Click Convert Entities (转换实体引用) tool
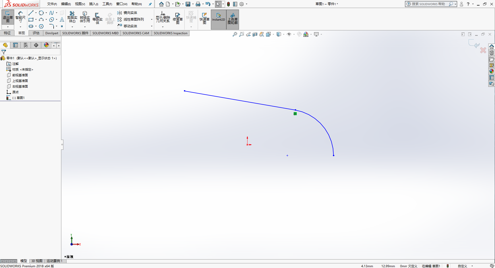The width and height of the screenshot is (495, 268). coord(85,17)
